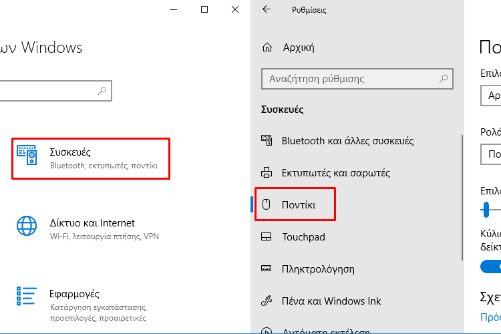This screenshot has height=334, width=501.
Task: Select the Touchpad icon in sidebar
Action: tap(266, 237)
